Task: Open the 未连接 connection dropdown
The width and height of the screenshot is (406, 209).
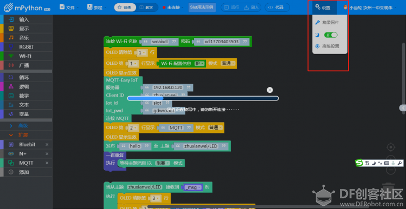Action: click(173, 8)
